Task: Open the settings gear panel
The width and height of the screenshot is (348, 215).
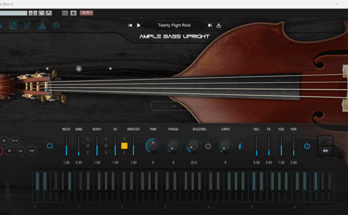Action: coord(57,26)
